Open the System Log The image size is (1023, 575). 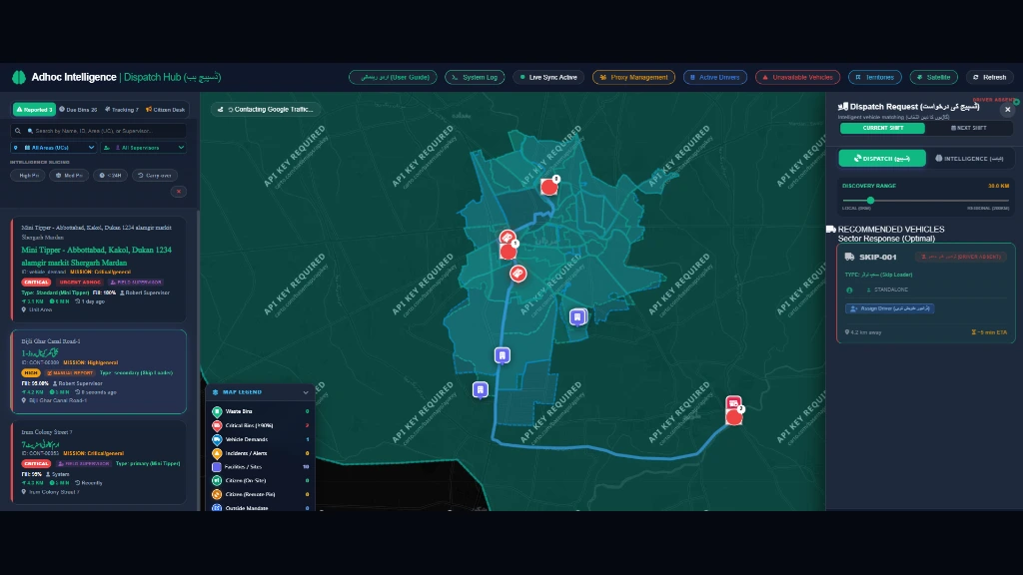point(475,77)
